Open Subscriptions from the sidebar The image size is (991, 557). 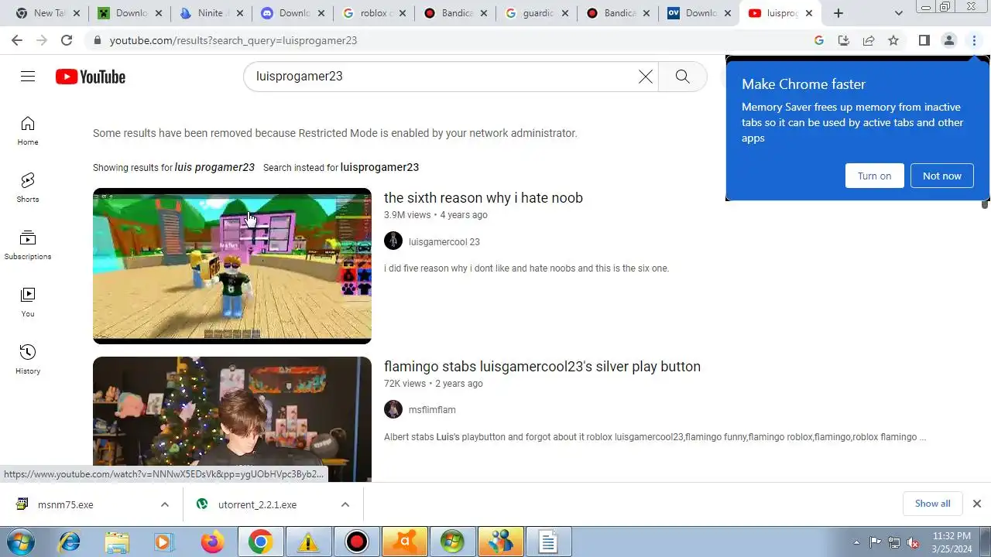point(28,245)
